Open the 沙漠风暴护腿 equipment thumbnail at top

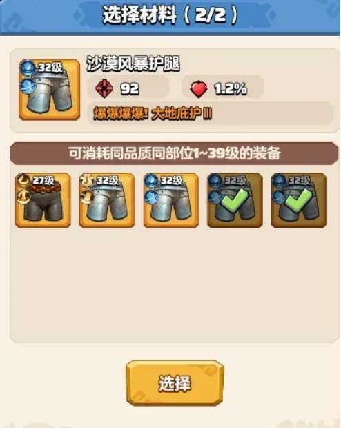coord(50,90)
